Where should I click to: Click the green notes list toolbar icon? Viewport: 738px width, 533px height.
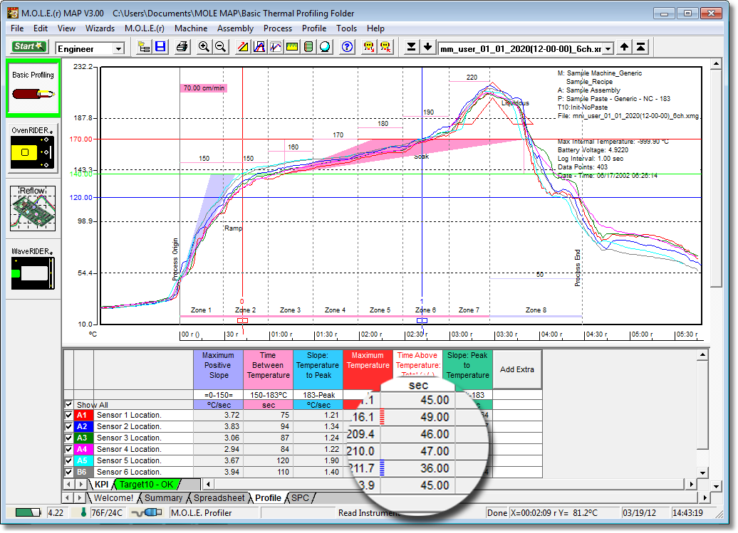308,47
